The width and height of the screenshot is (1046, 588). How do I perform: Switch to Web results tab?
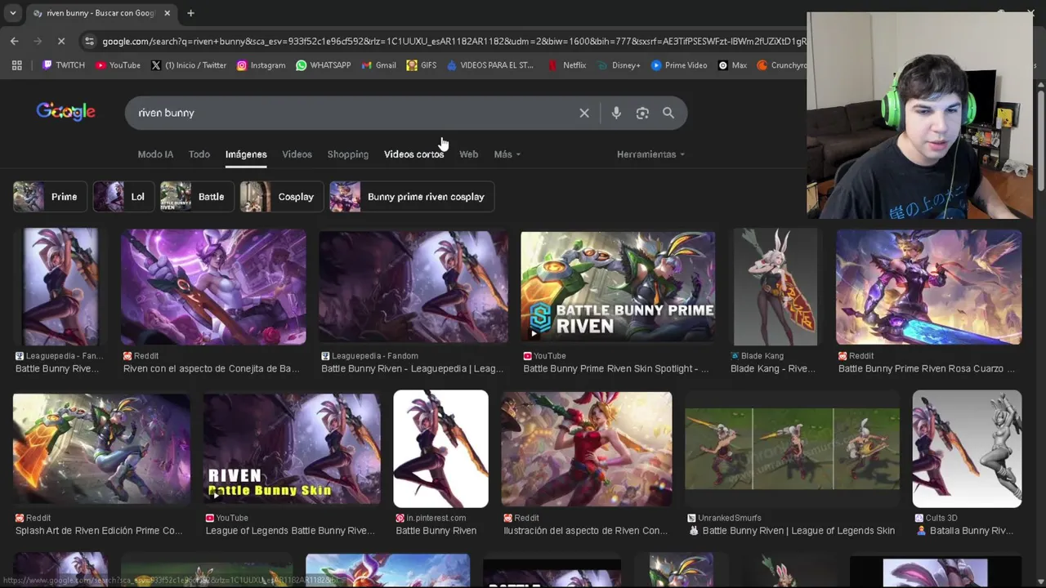pos(468,154)
